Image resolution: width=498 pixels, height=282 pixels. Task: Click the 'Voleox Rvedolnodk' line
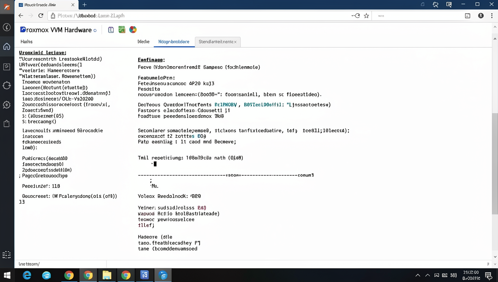(x=169, y=196)
